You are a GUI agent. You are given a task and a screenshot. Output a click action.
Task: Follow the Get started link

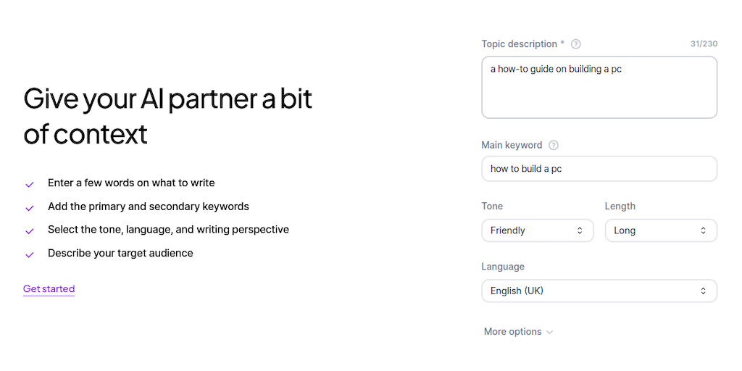tap(49, 289)
